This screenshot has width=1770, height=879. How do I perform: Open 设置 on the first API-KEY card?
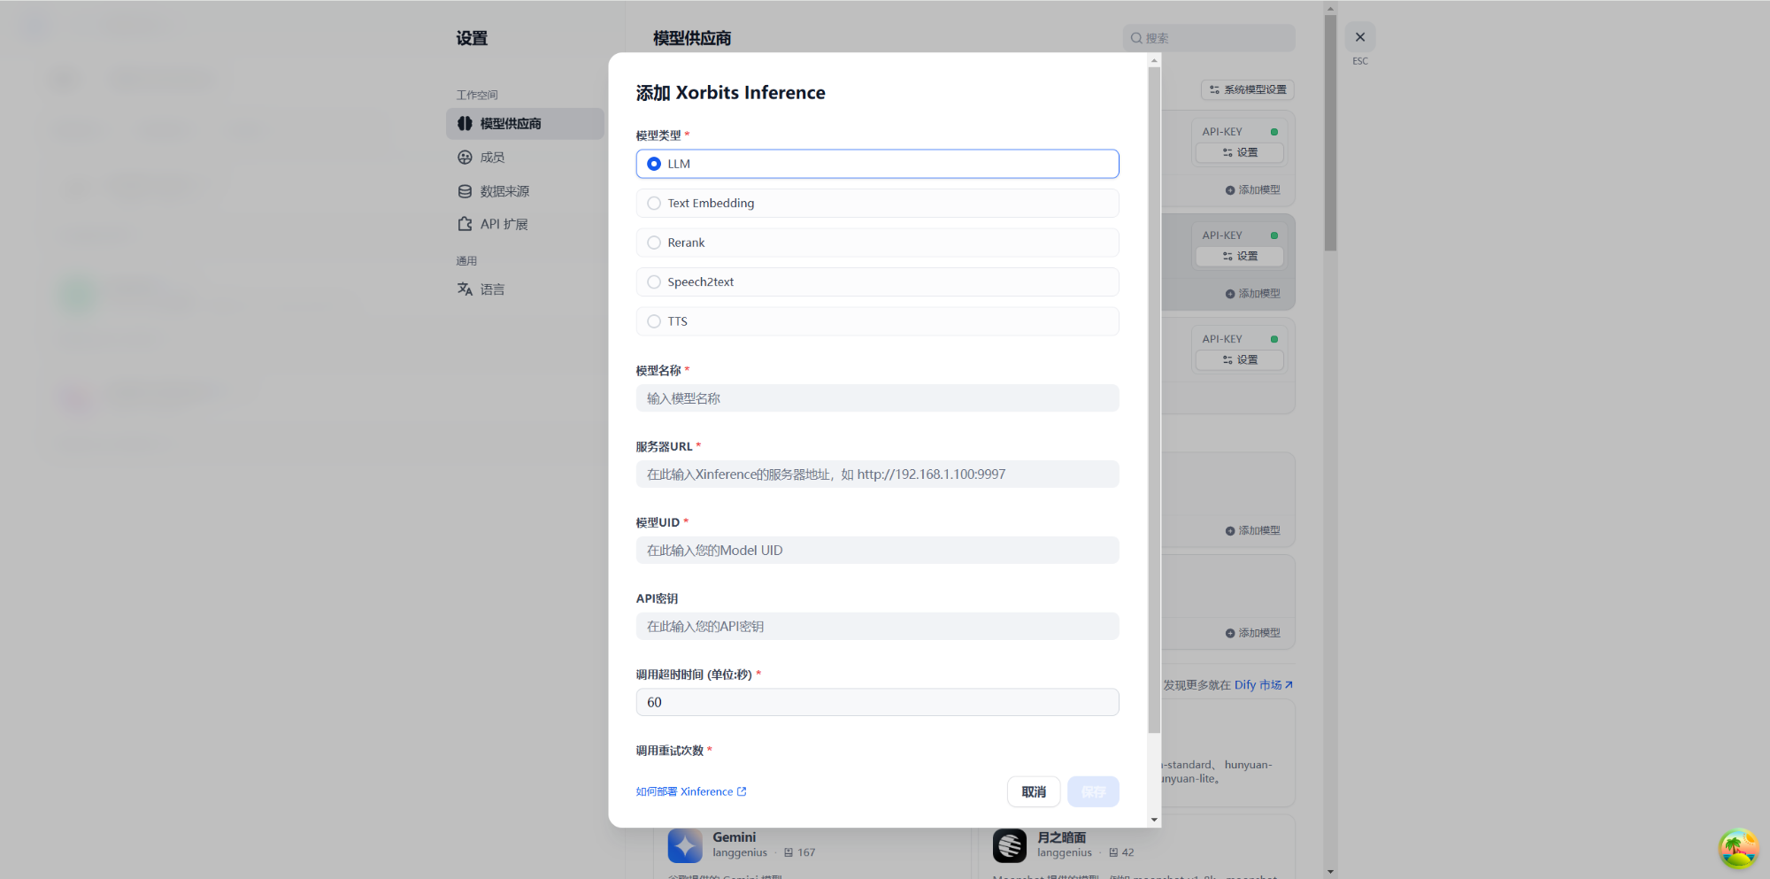1240,152
